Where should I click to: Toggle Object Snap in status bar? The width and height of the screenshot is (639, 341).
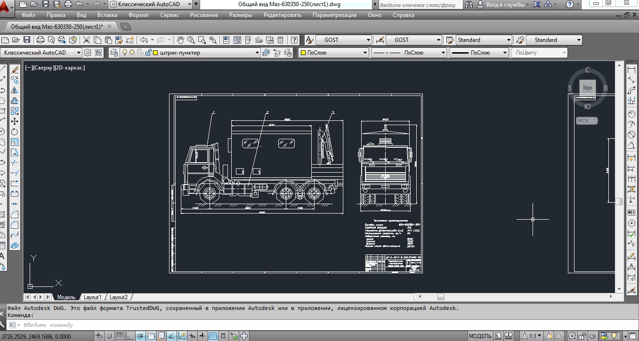[x=151, y=336]
